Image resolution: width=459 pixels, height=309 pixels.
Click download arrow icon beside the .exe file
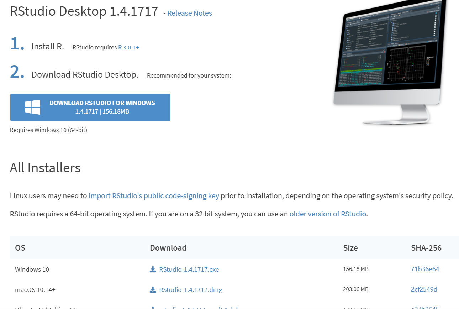153,269
